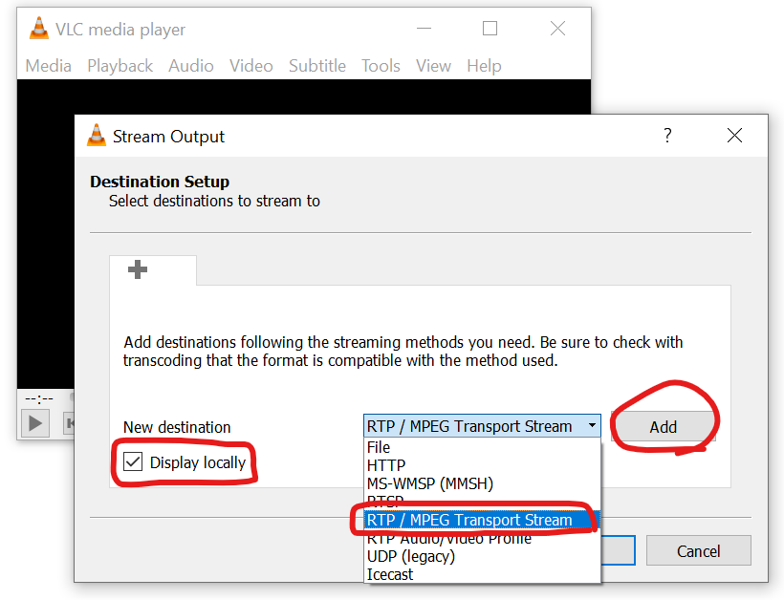
Task: Choose UDP (legacy) from destination list
Action: [482, 556]
